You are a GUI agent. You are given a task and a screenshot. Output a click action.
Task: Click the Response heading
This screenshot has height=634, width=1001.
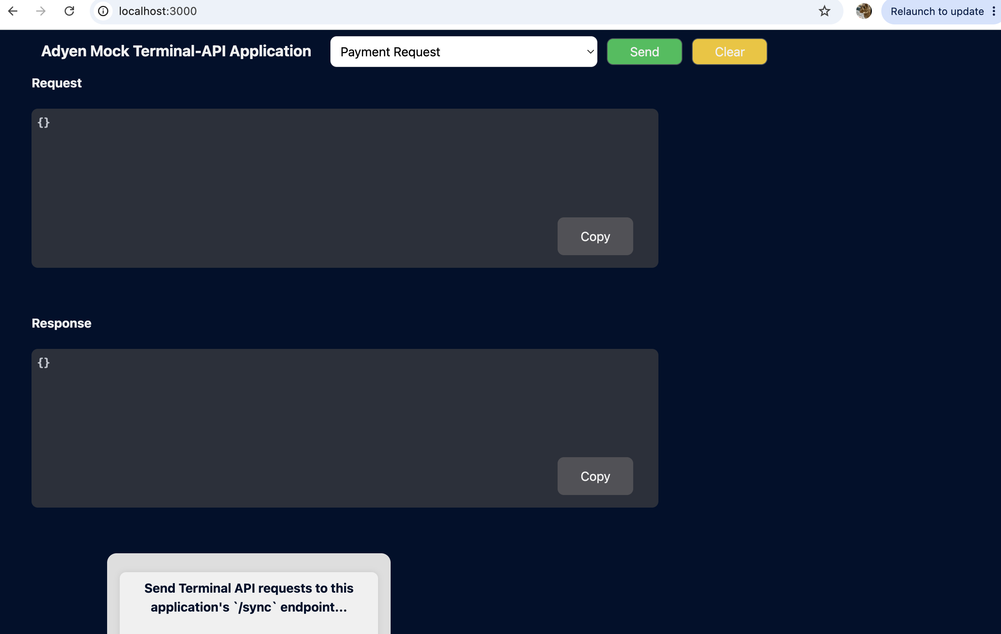61,323
